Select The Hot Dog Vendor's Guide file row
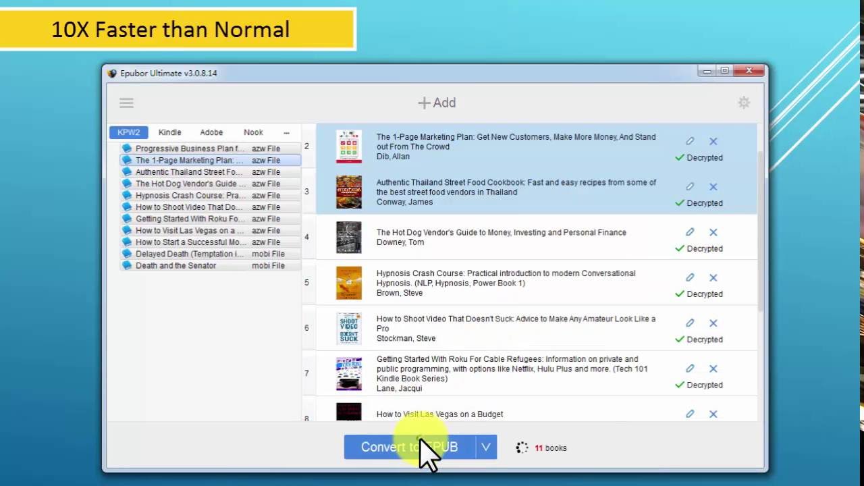 [210, 184]
